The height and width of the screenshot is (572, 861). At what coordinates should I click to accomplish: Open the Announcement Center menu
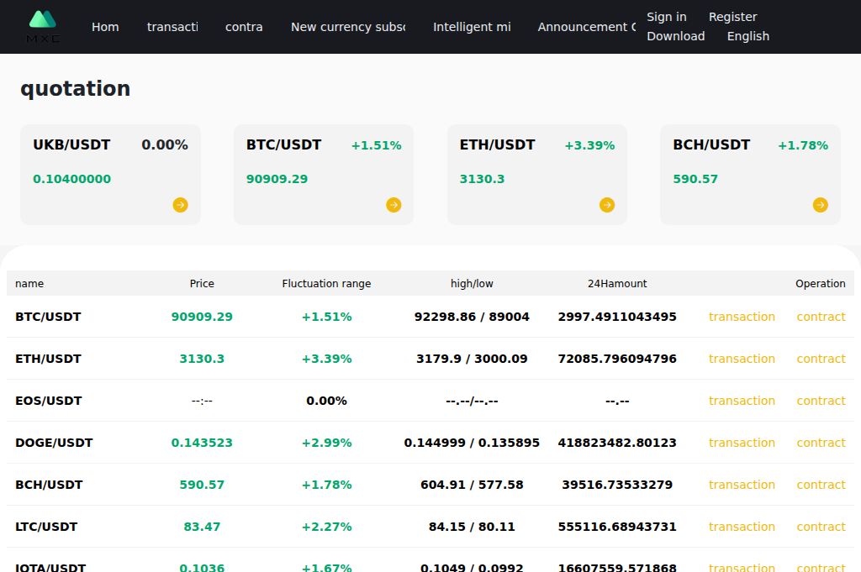[586, 26]
